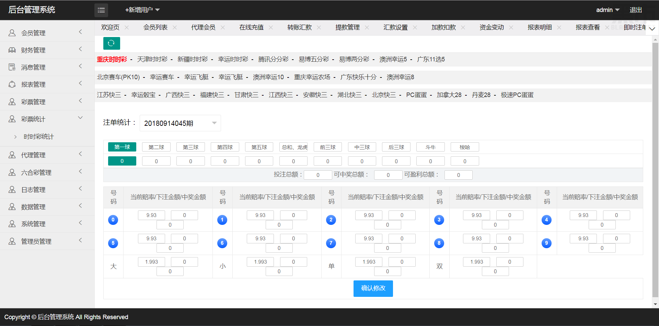Close the 会员列表 tab
659x326 pixels.
(x=175, y=27)
